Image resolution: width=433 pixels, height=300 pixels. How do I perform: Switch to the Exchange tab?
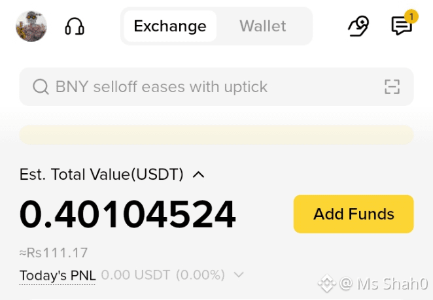[170, 26]
